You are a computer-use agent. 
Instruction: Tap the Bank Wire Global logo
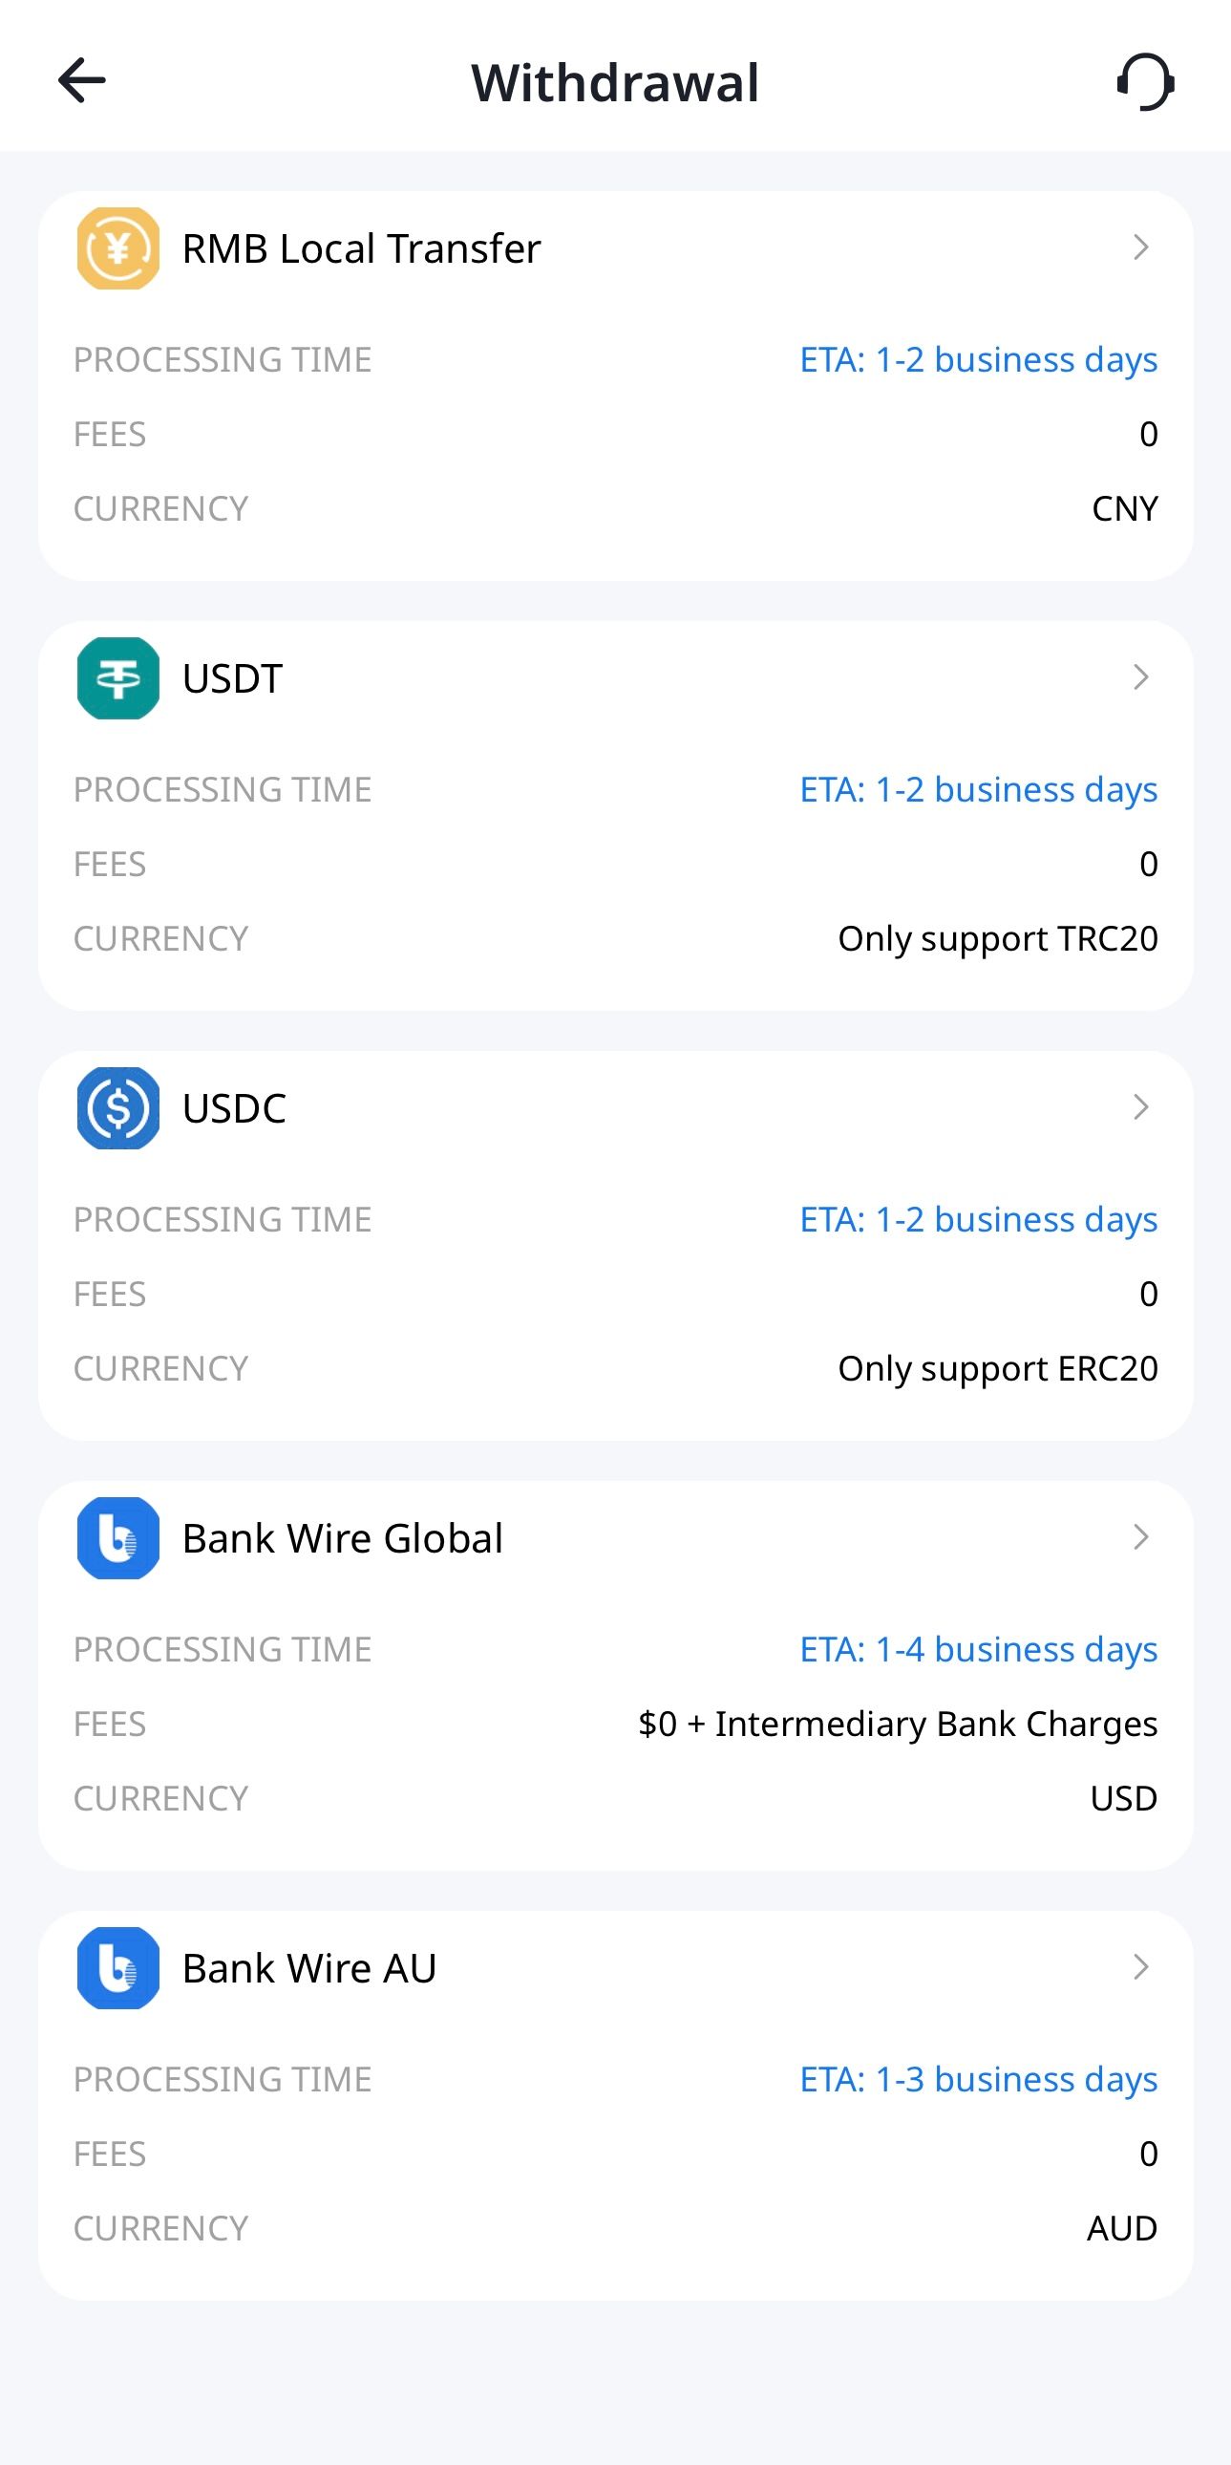tap(117, 1537)
